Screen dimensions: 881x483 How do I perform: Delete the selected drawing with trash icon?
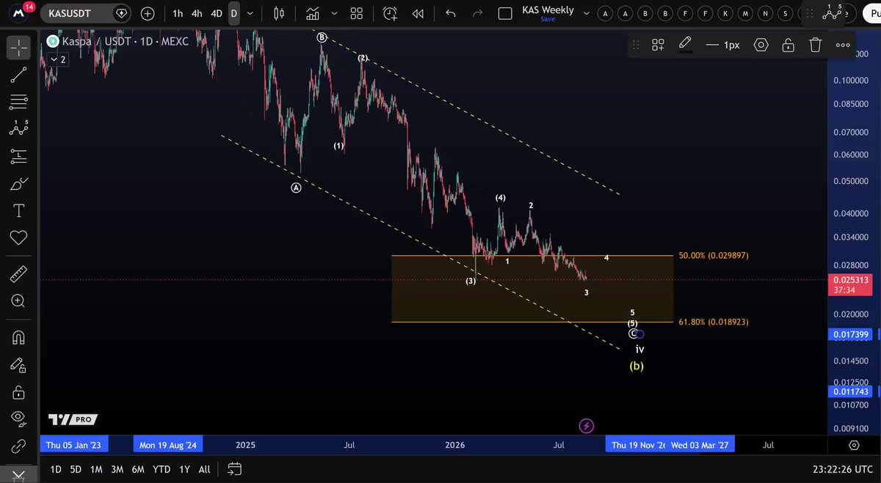coord(815,45)
